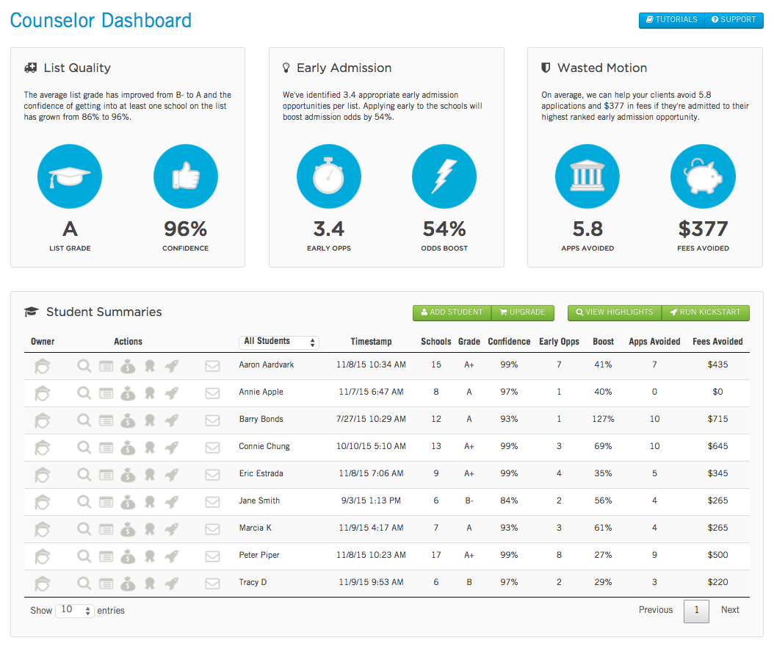Viewport: 774px width, 649px height.
Task: Sort by the Fees Avoided column header
Action: tap(717, 341)
